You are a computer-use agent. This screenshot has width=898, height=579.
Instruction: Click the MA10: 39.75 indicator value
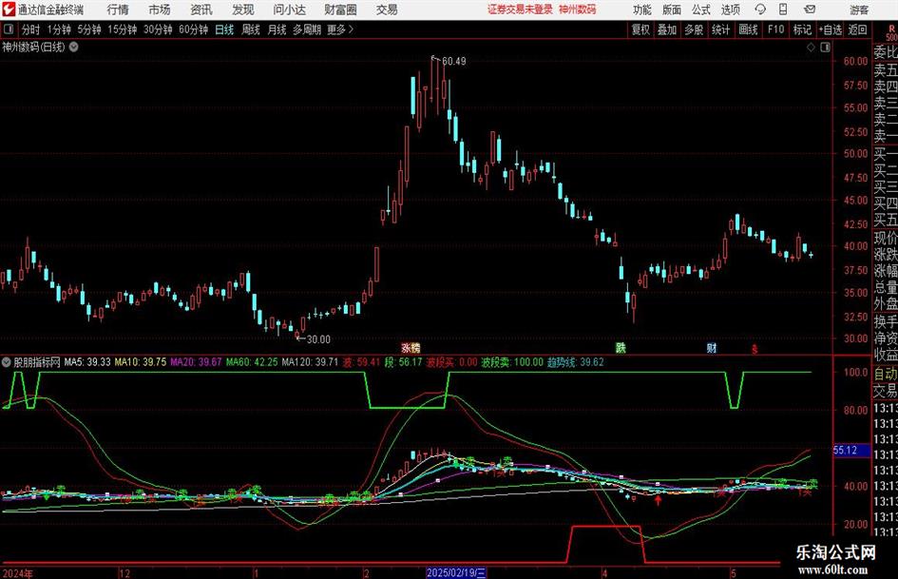click(141, 362)
